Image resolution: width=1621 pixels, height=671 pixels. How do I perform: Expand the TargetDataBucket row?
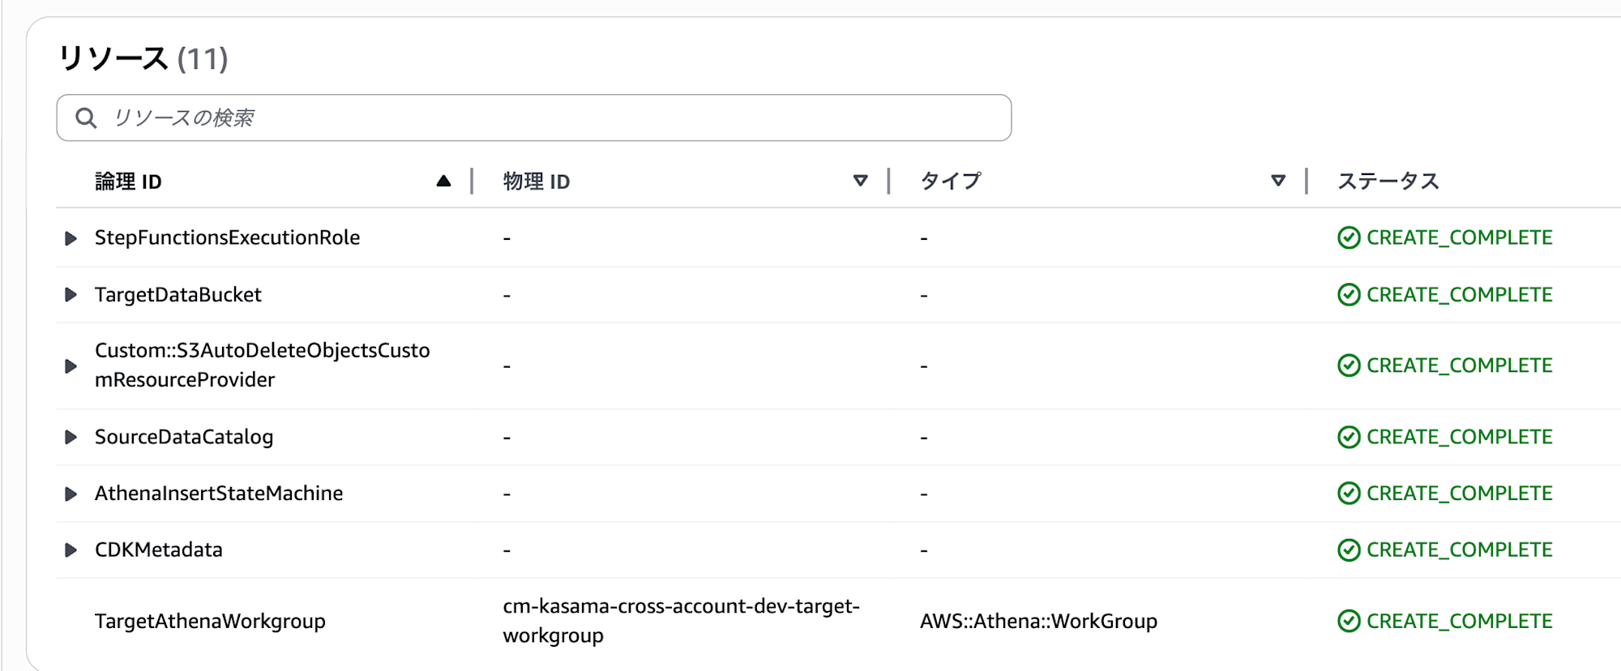point(71,295)
